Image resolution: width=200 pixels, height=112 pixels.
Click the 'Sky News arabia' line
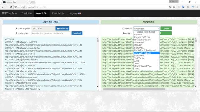click(21, 83)
